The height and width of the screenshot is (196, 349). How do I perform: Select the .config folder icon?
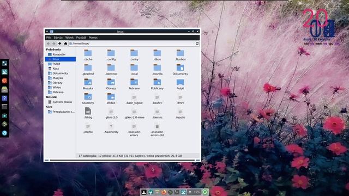pos(111,53)
